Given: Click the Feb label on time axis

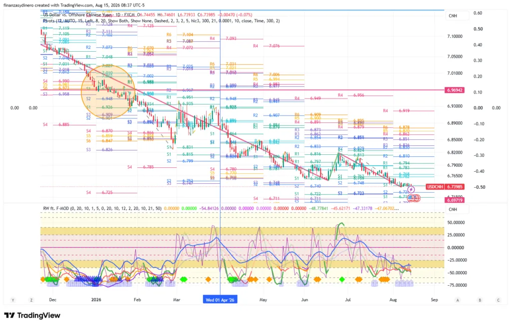Looking at the screenshot, I should [x=137, y=300].
